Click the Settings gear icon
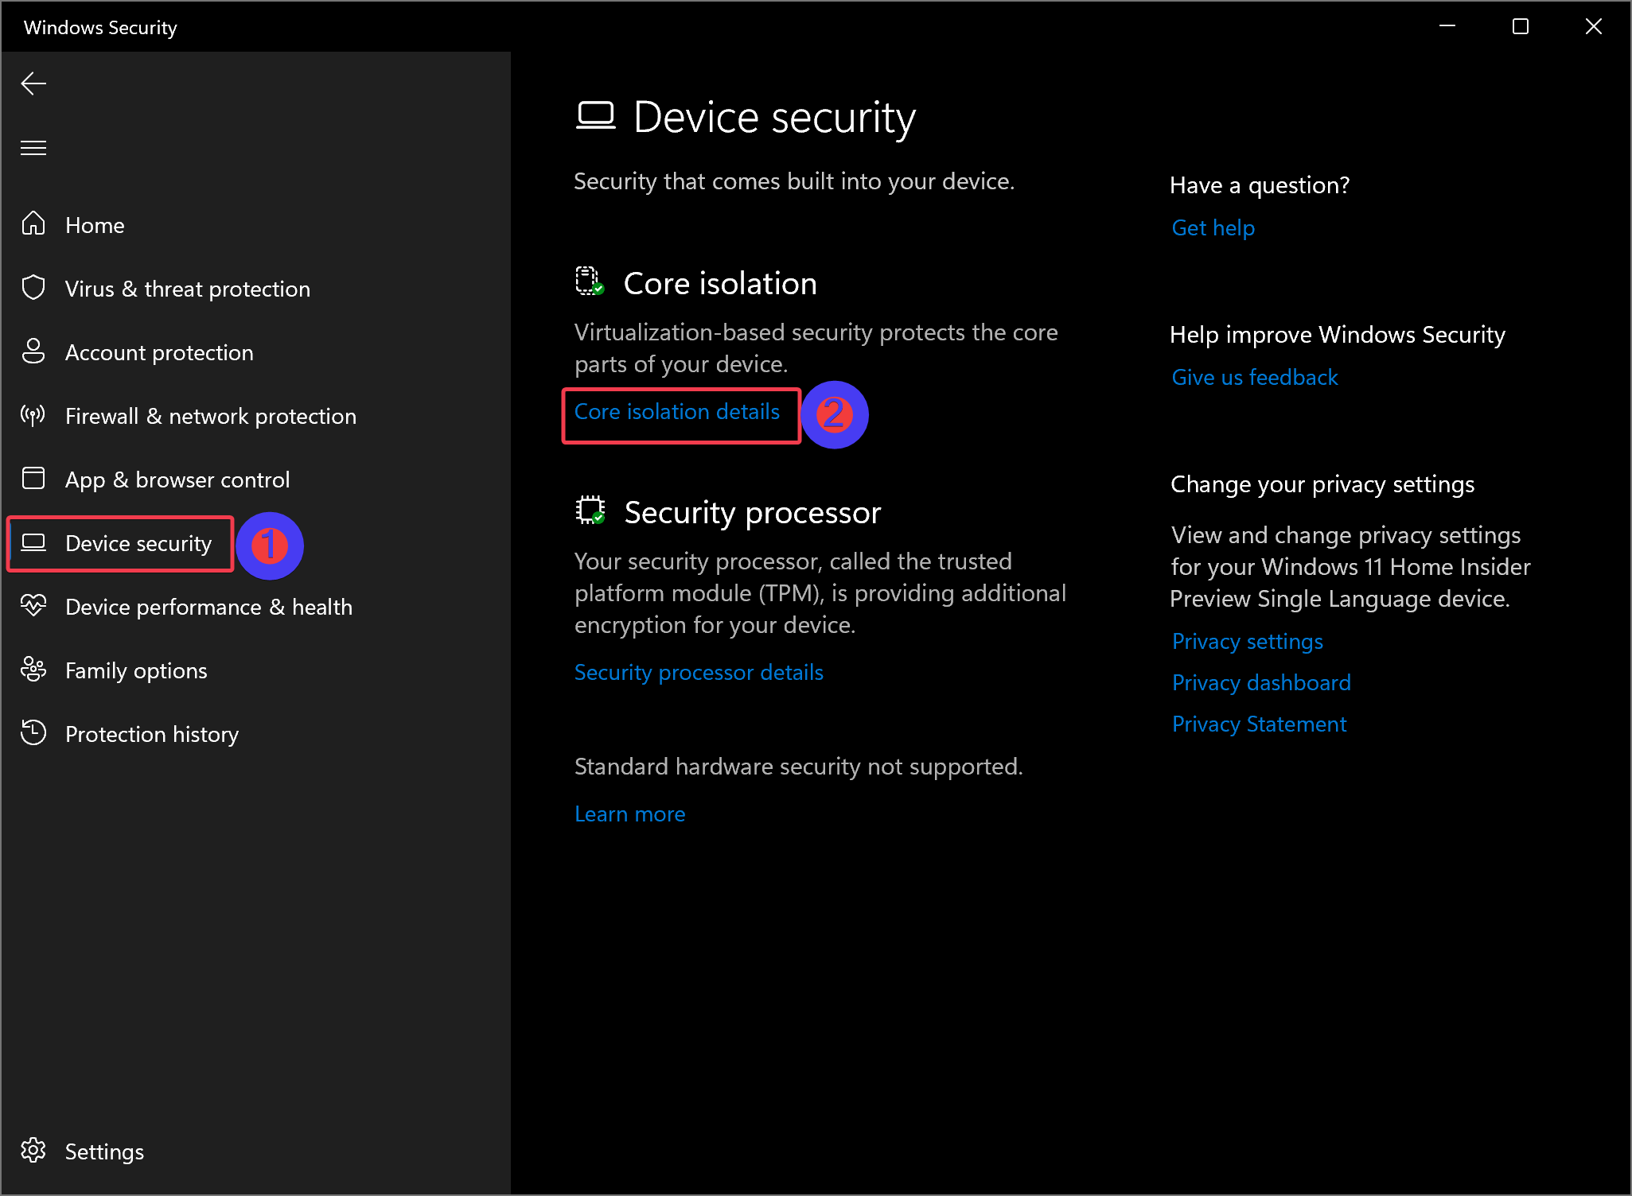1632x1196 pixels. click(33, 1150)
